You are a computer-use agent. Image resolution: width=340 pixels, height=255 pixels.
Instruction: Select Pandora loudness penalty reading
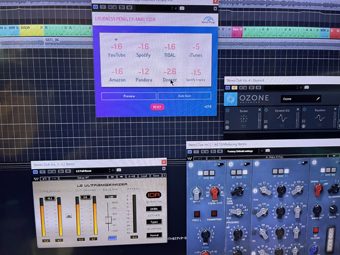point(144,75)
